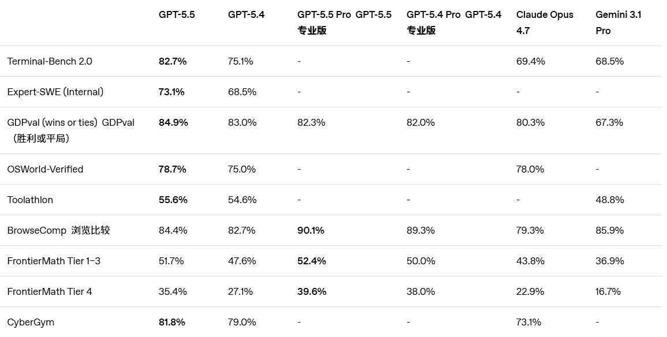Click the bold 82.7% Terminal-Bench score
The width and height of the screenshot is (667, 337).
pyautogui.click(x=173, y=61)
